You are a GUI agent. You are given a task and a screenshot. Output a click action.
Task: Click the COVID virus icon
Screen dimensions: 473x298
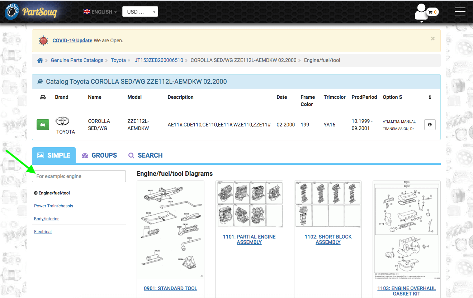(x=44, y=40)
